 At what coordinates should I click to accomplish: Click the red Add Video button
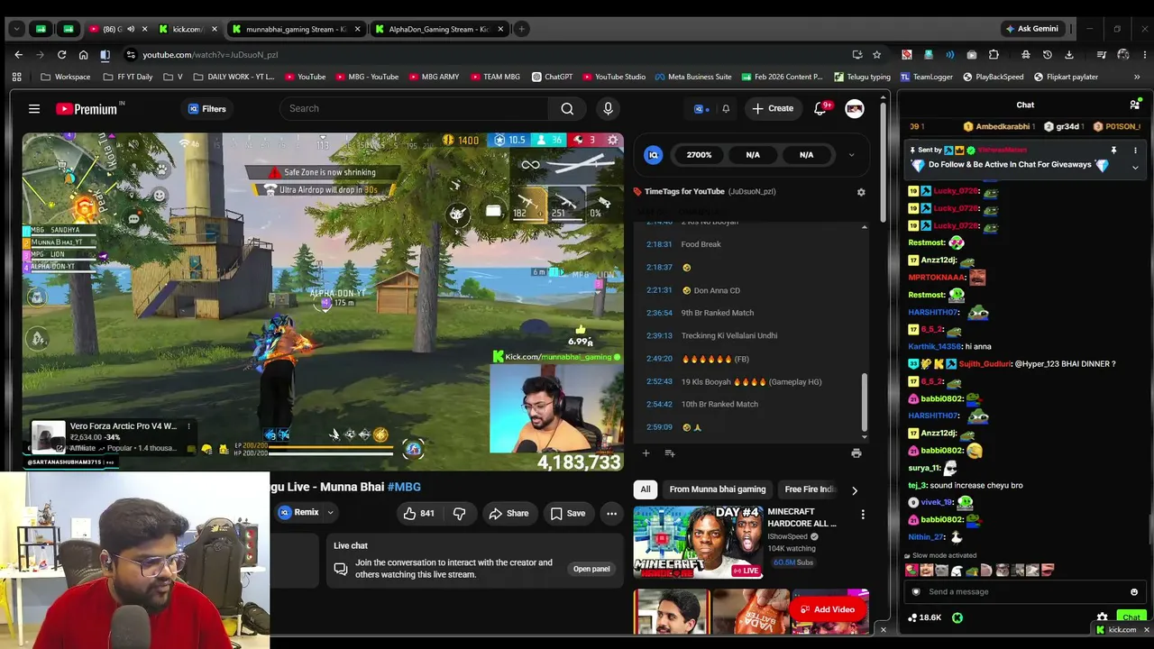(829, 609)
